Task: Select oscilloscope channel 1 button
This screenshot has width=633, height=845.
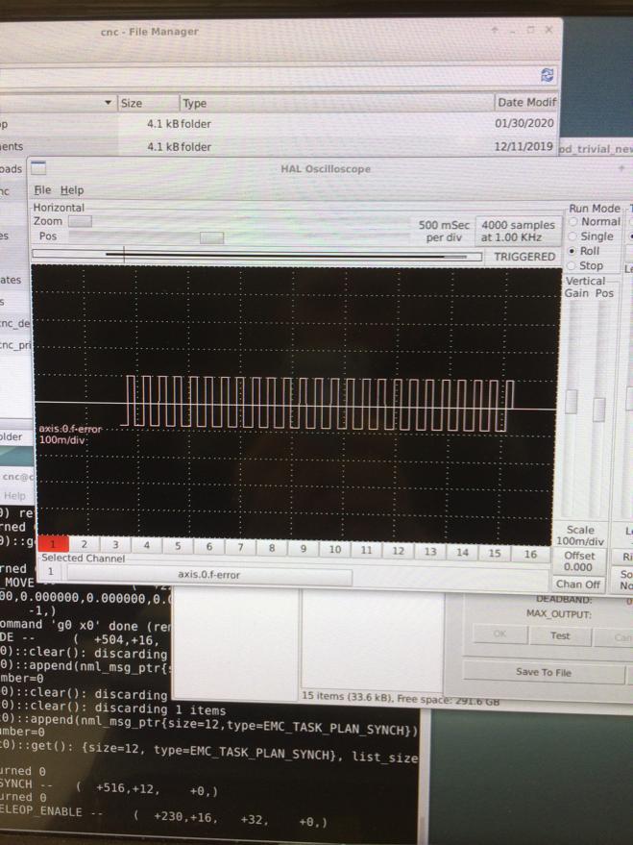Action: (53, 546)
